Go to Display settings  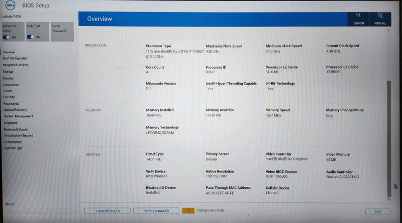[8, 78]
